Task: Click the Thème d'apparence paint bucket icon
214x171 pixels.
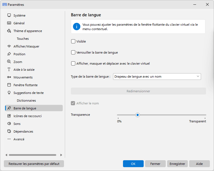Action: pos(9,31)
